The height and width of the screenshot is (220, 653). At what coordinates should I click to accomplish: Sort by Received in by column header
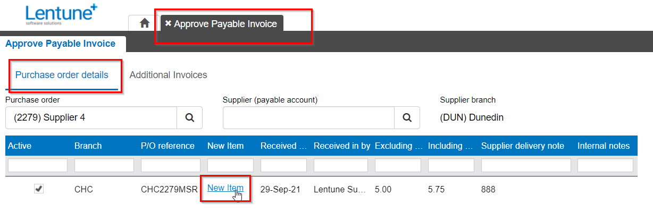pos(341,146)
